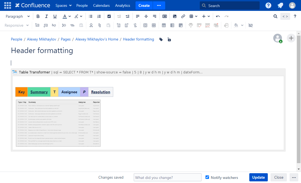Expand more formatting options arrow

(81, 17)
